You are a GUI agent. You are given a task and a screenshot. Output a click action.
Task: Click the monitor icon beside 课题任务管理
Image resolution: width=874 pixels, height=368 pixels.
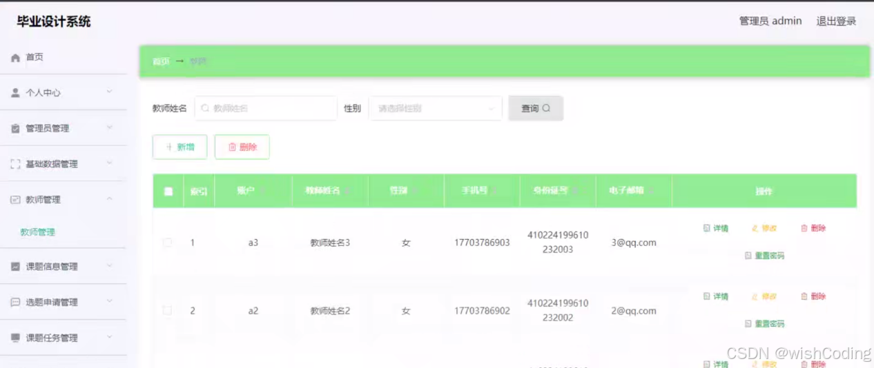[x=15, y=338]
